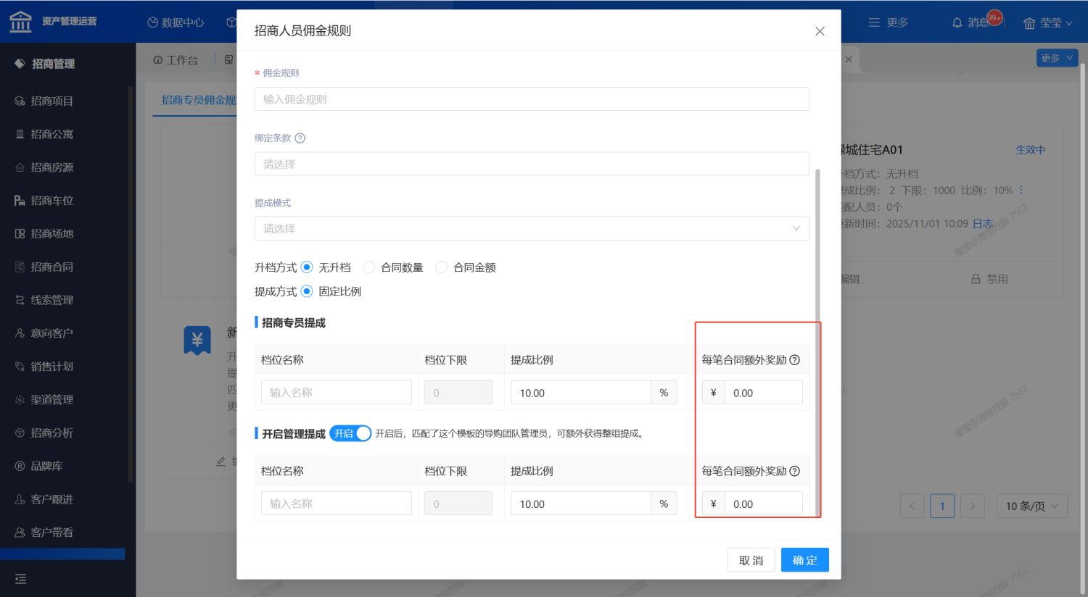1088x597 pixels.
Task: Choose 合同金额 upgrade mode
Action: 441,267
